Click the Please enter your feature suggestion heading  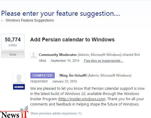61,13
